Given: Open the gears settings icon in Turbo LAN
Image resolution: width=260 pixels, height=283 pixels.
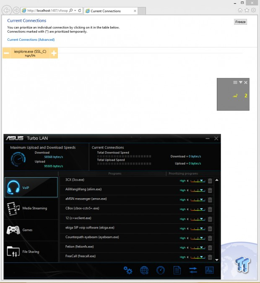Looking at the screenshot, I should coord(128,270).
